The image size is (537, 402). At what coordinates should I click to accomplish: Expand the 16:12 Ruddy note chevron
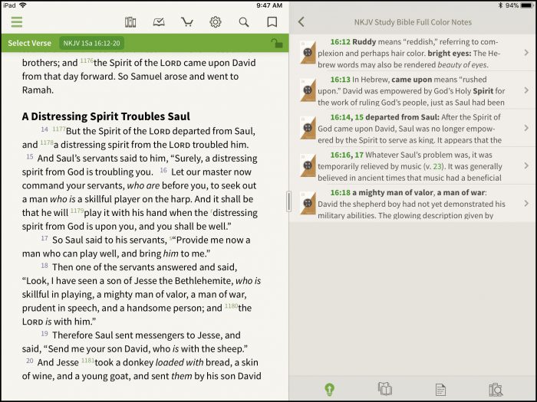point(526,52)
